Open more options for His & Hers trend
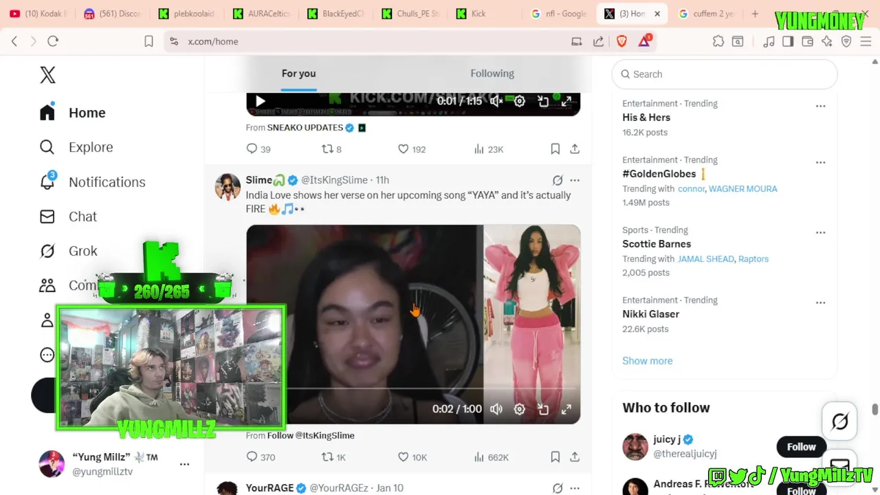Screen dimensions: 880x495 click(x=820, y=106)
